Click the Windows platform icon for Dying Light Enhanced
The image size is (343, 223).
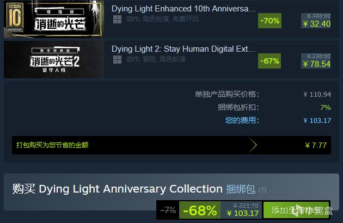[117, 19]
